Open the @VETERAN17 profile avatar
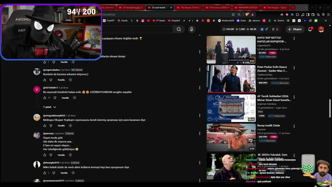Image resolution: width=332 pixels, height=187 pixels. coord(37,90)
